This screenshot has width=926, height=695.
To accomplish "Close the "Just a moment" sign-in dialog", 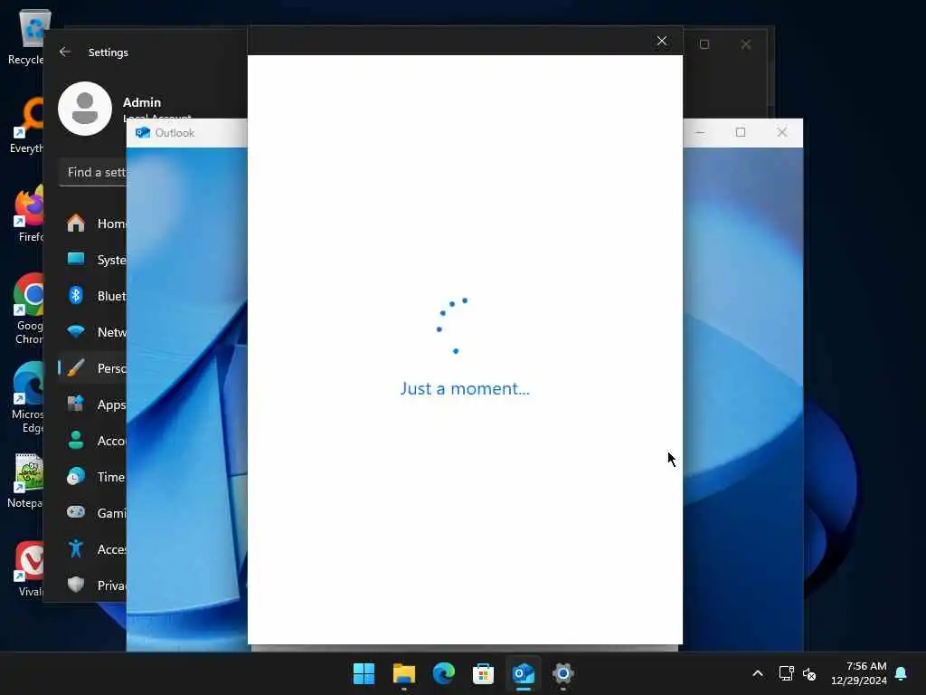I will 661,41.
